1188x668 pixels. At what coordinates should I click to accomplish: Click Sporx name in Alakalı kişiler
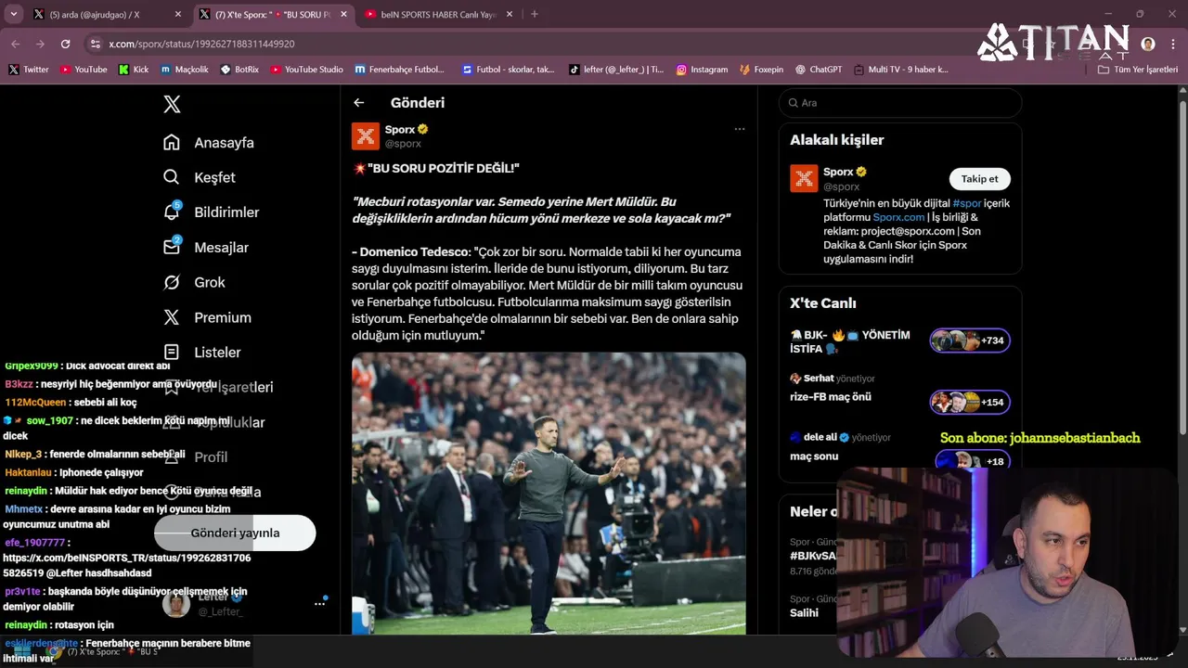pos(838,172)
